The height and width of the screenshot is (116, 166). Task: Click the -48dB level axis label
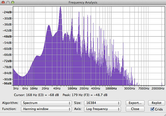pyautogui.click(x=7, y=36)
